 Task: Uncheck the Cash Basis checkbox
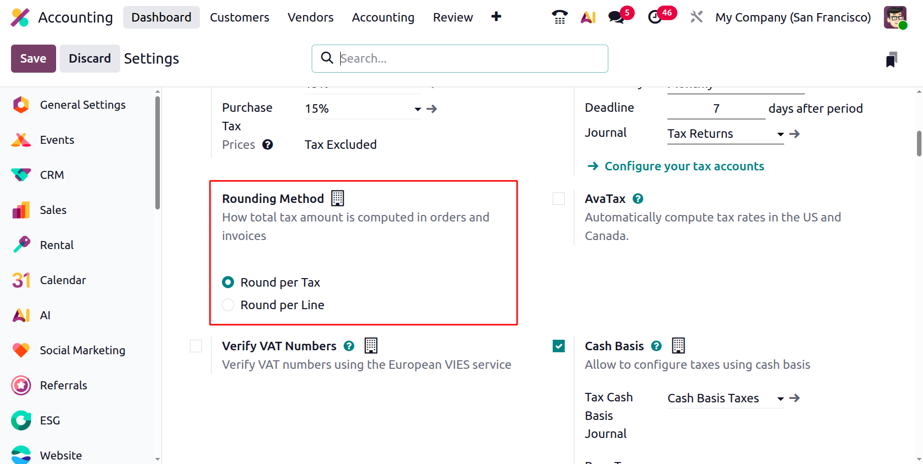(x=559, y=346)
